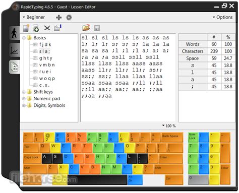Select the 'w o q p' lesson
The width and height of the screenshot is (239, 193).
pos(47,79)
